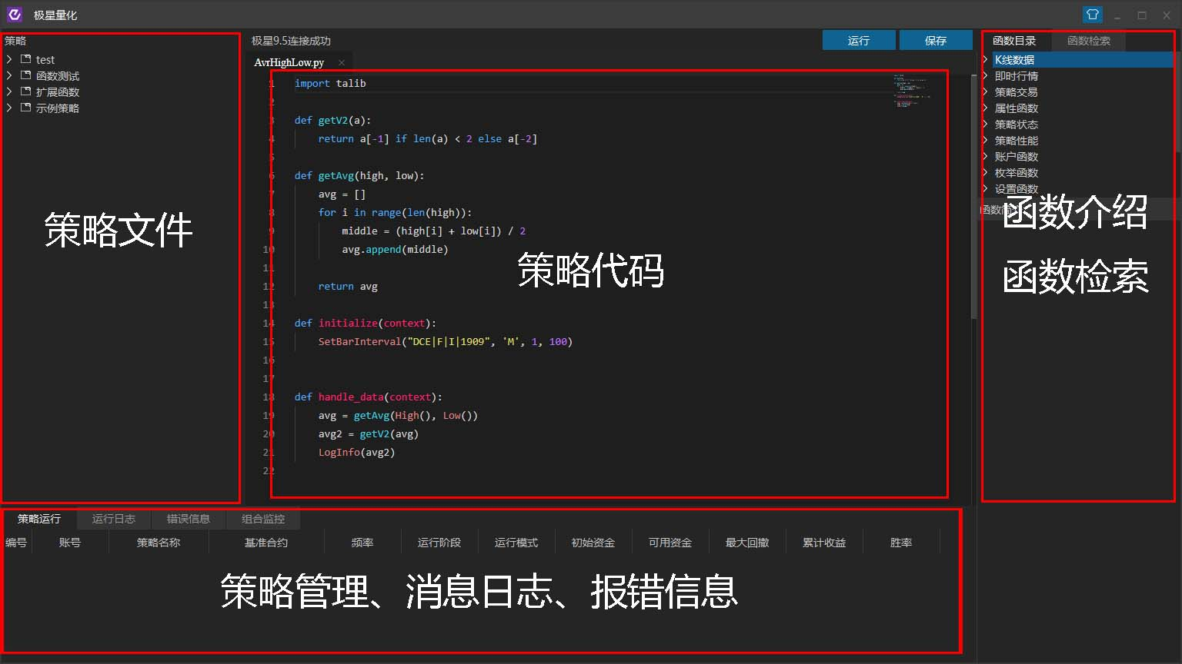Expand the 函数测试 folder node
This screenshot has height=664, width=1182.
9,75
